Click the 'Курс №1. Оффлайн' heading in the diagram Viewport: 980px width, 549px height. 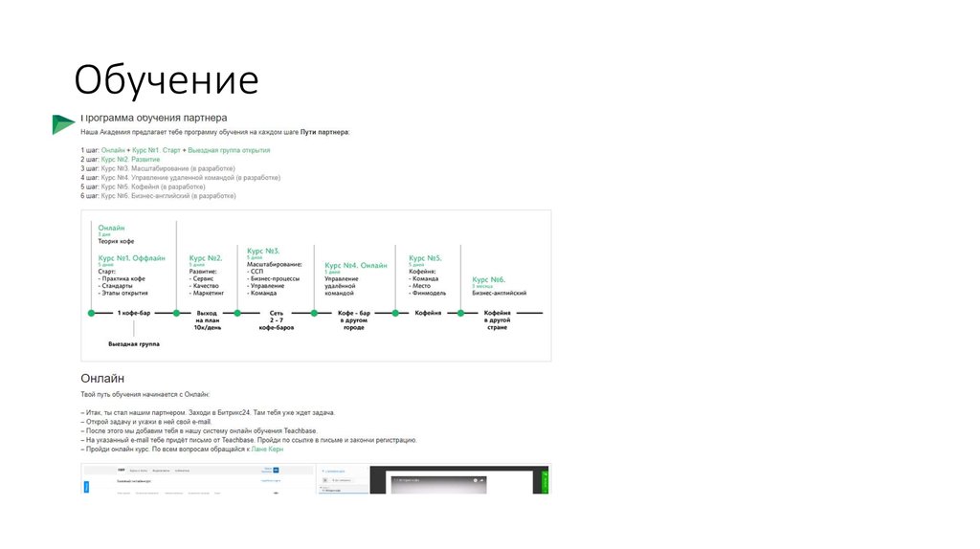point(131,257)
